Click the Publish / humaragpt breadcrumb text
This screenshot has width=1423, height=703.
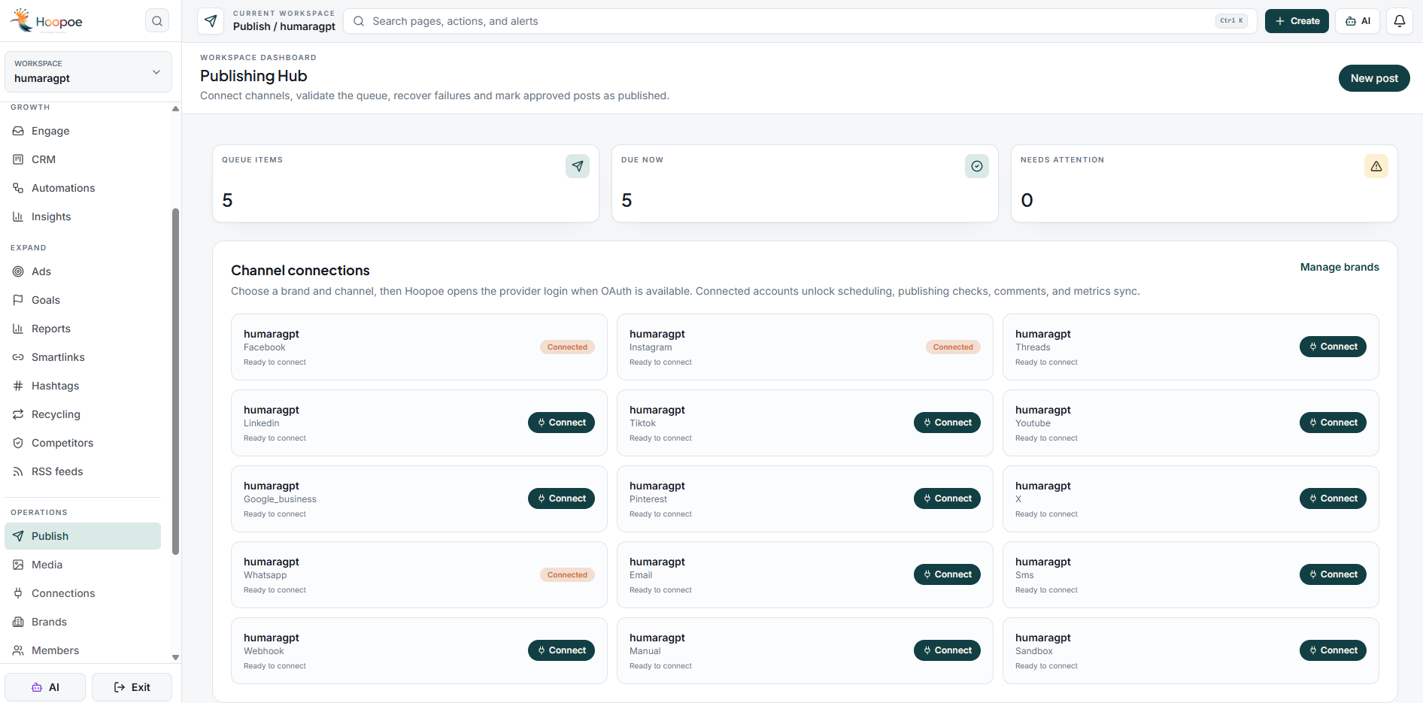[284, 26]
